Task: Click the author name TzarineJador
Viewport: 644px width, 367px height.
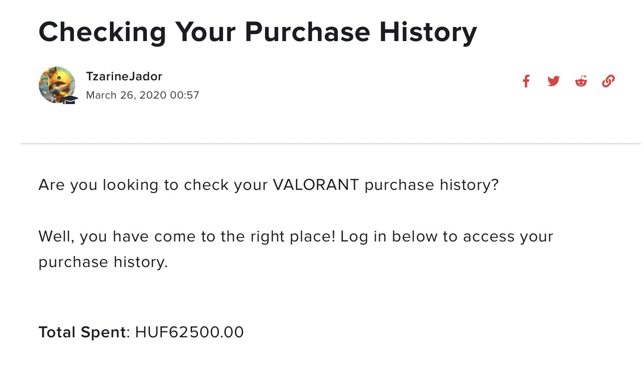Action: [x=124, y=76]
